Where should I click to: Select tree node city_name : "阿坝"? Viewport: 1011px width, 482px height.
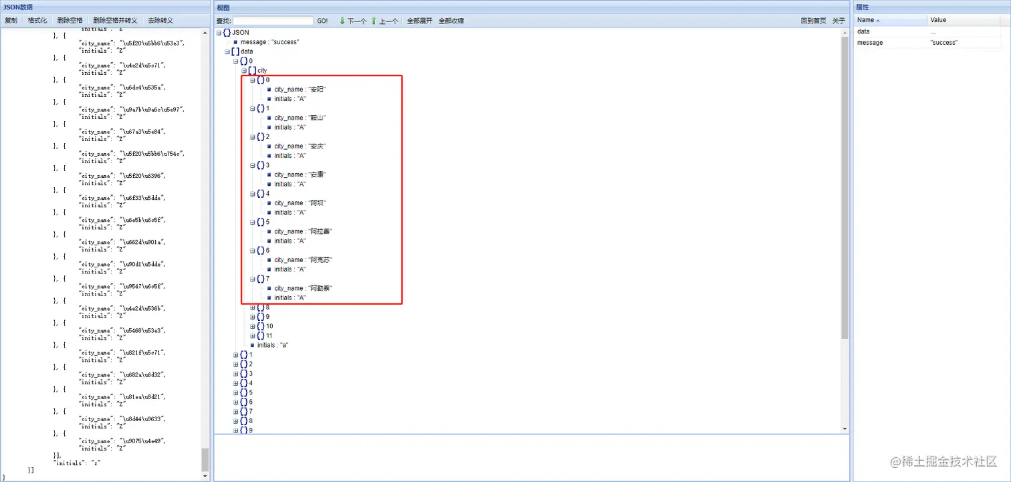(x=300, y=203)
